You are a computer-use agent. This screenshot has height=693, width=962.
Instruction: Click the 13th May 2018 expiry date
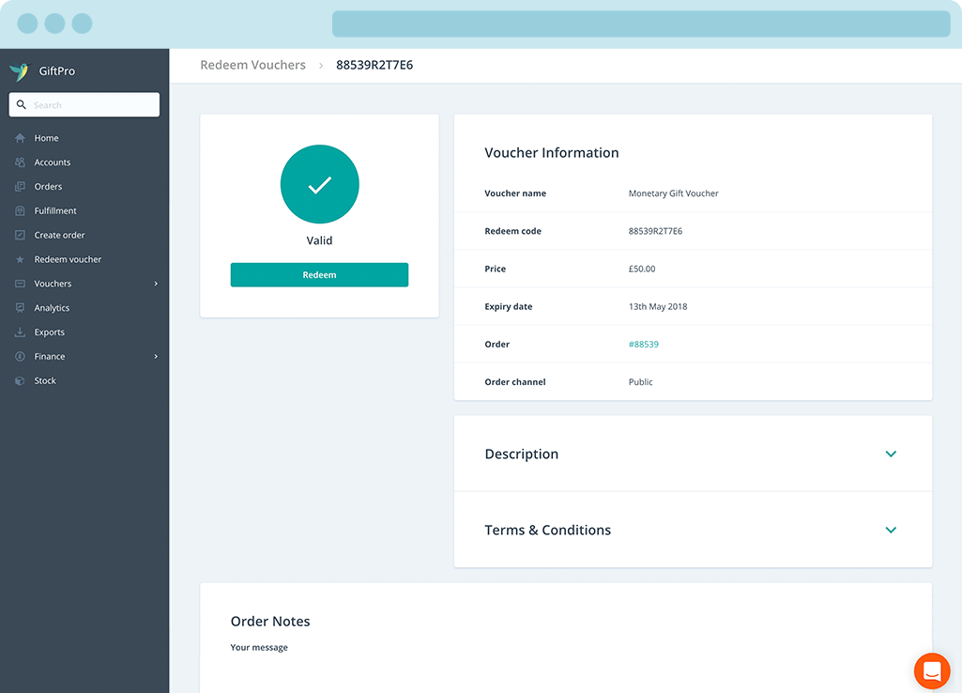[x=658, y=306]
